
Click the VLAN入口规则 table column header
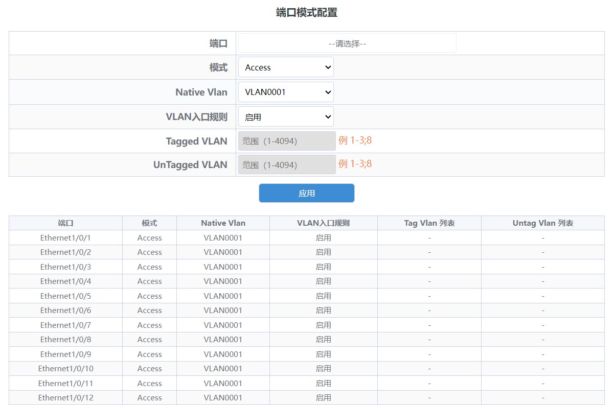323,223
